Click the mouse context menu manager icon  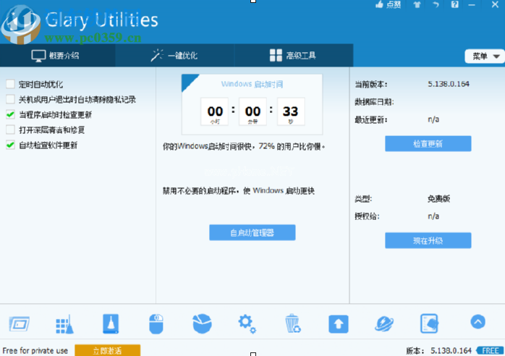[156, 323]
